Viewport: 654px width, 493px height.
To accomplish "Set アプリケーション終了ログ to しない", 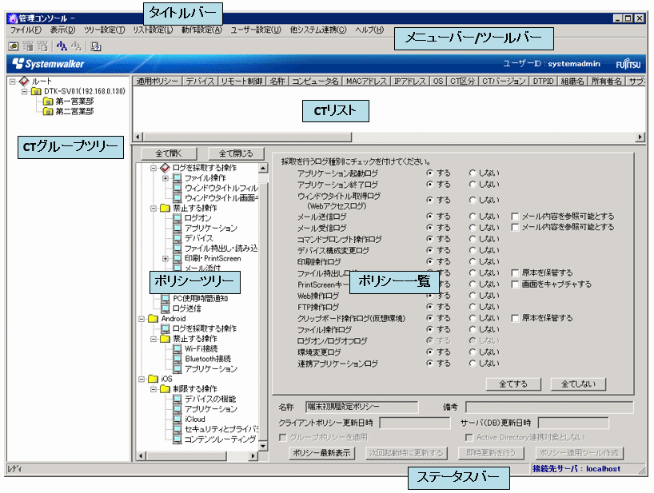I will point(473,185).
